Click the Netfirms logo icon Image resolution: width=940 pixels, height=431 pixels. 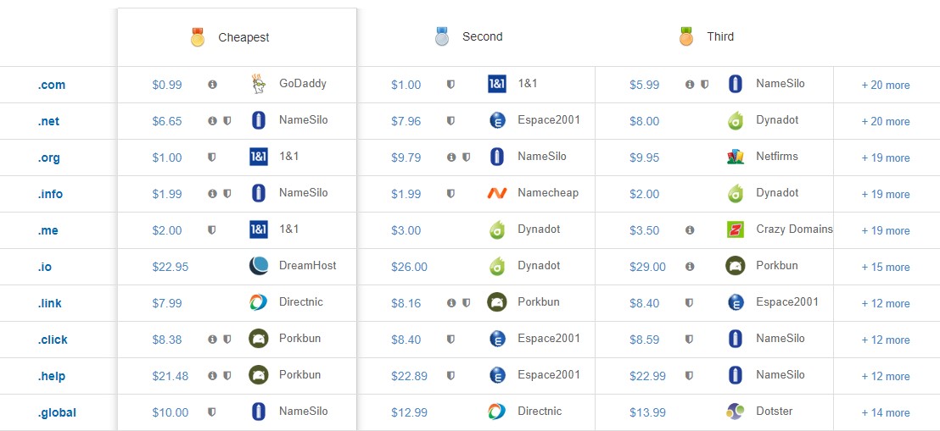pos(736,157)
